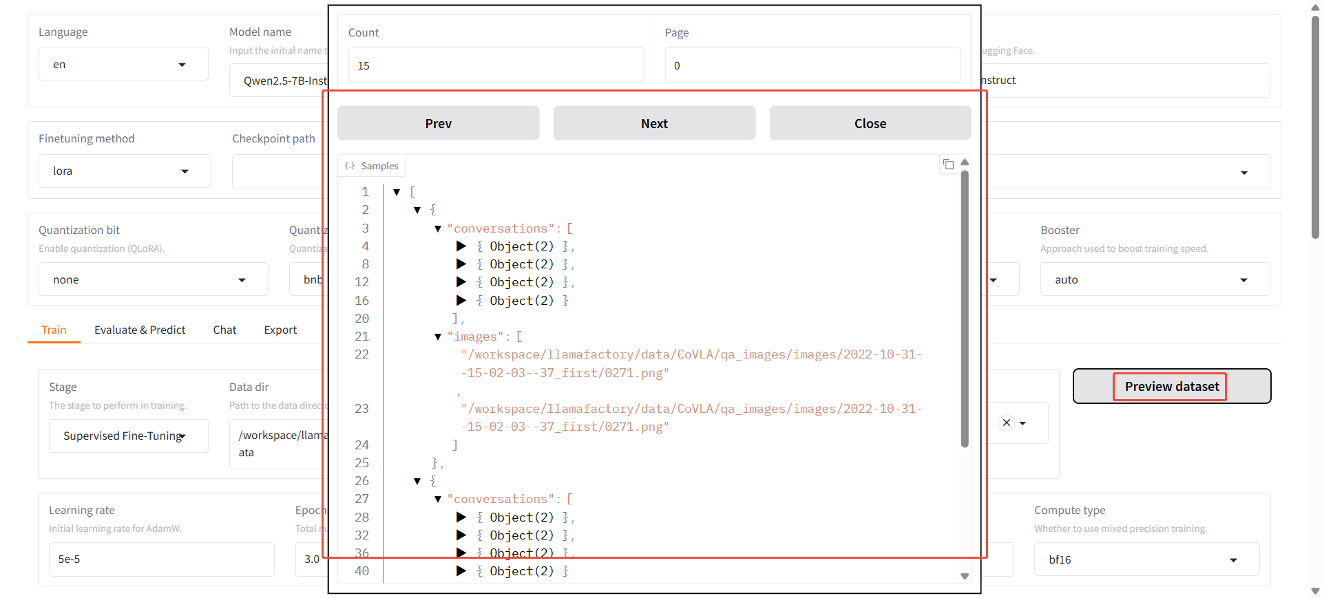Collapse the root array on line 1
Viewport: 1322px width, 598px height.
(397, 192)
